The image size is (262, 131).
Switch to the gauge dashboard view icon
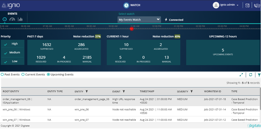tap(12, 19)
